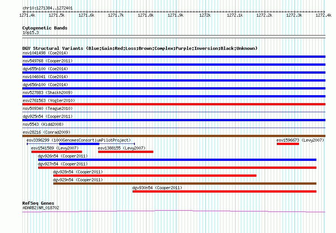
Task: Select dgv927n54 (Cooper2011) label
Action: point(63,164)
